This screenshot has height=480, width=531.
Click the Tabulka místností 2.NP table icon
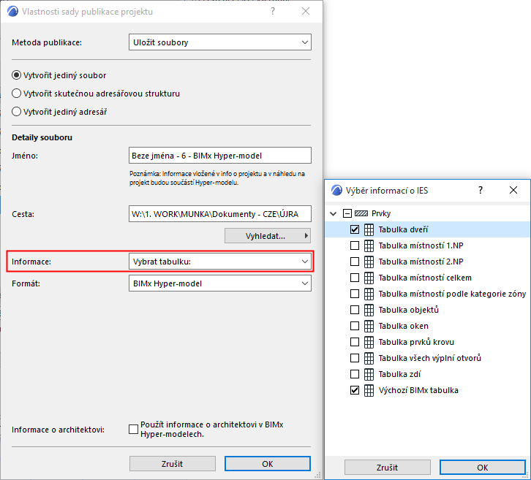(369, 262)
